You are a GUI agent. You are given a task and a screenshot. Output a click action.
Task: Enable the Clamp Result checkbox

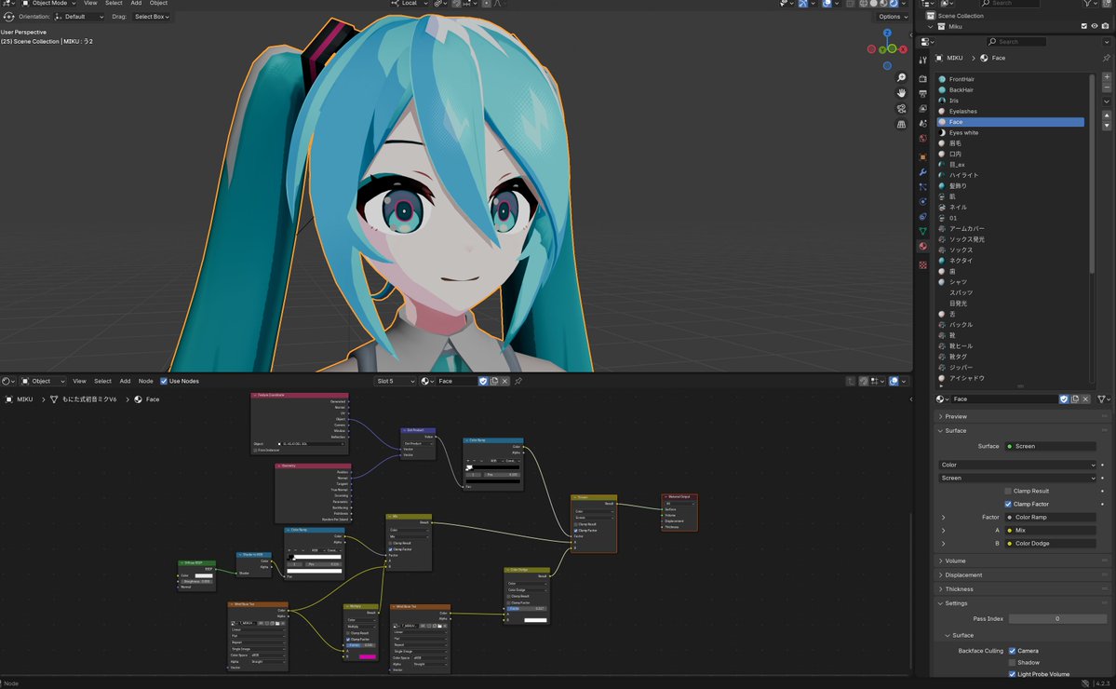pyautogui.click(x=1008, y=491)
